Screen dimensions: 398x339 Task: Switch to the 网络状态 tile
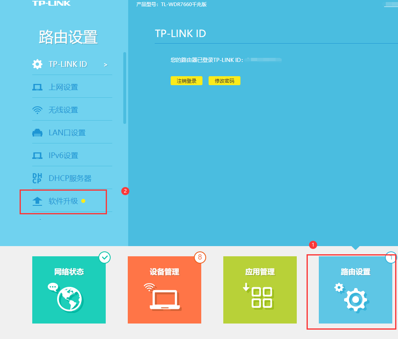pos(69,290)
